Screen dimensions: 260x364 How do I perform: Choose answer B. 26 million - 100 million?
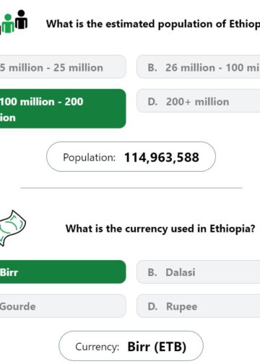(199, 67)
